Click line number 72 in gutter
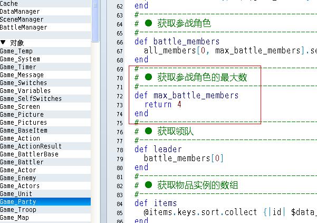 (x=120, y=96)
